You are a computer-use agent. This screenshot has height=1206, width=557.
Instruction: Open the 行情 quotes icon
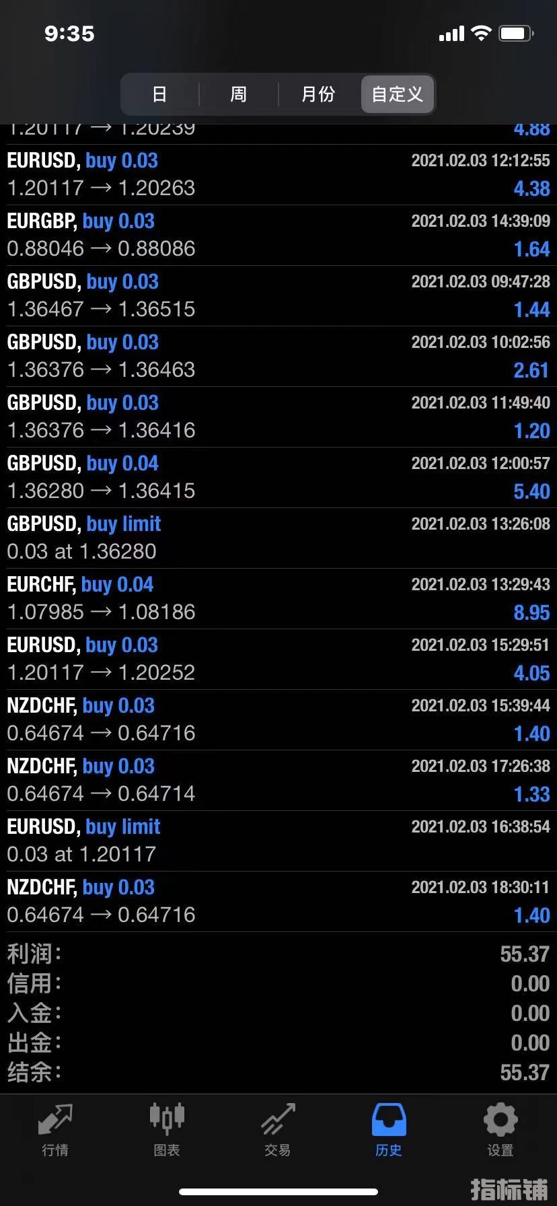tap(55, 1121)
